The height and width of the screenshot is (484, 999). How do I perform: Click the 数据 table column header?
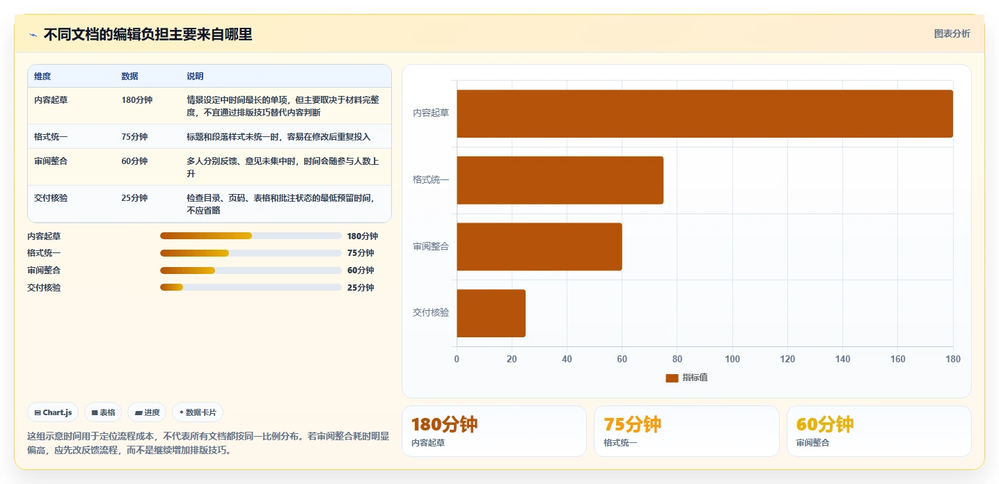tap(129, 76)
